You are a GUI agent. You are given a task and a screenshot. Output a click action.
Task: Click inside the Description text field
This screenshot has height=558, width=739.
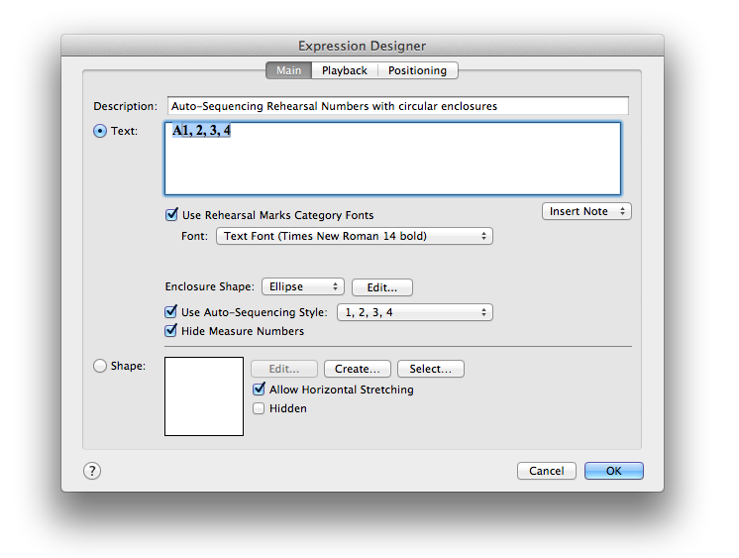[x=396, y=106]
